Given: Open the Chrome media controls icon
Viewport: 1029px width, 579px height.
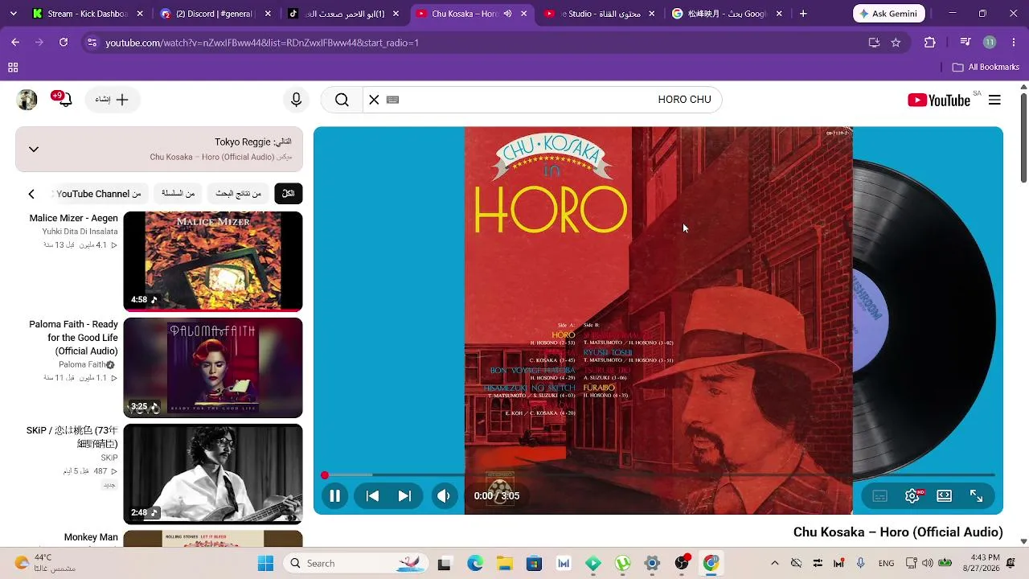Looking at the screenshot, I should coord(965,43).
